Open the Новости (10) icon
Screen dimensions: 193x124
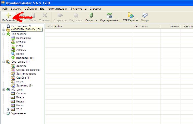pyautogui.click(x=13, y=58)
